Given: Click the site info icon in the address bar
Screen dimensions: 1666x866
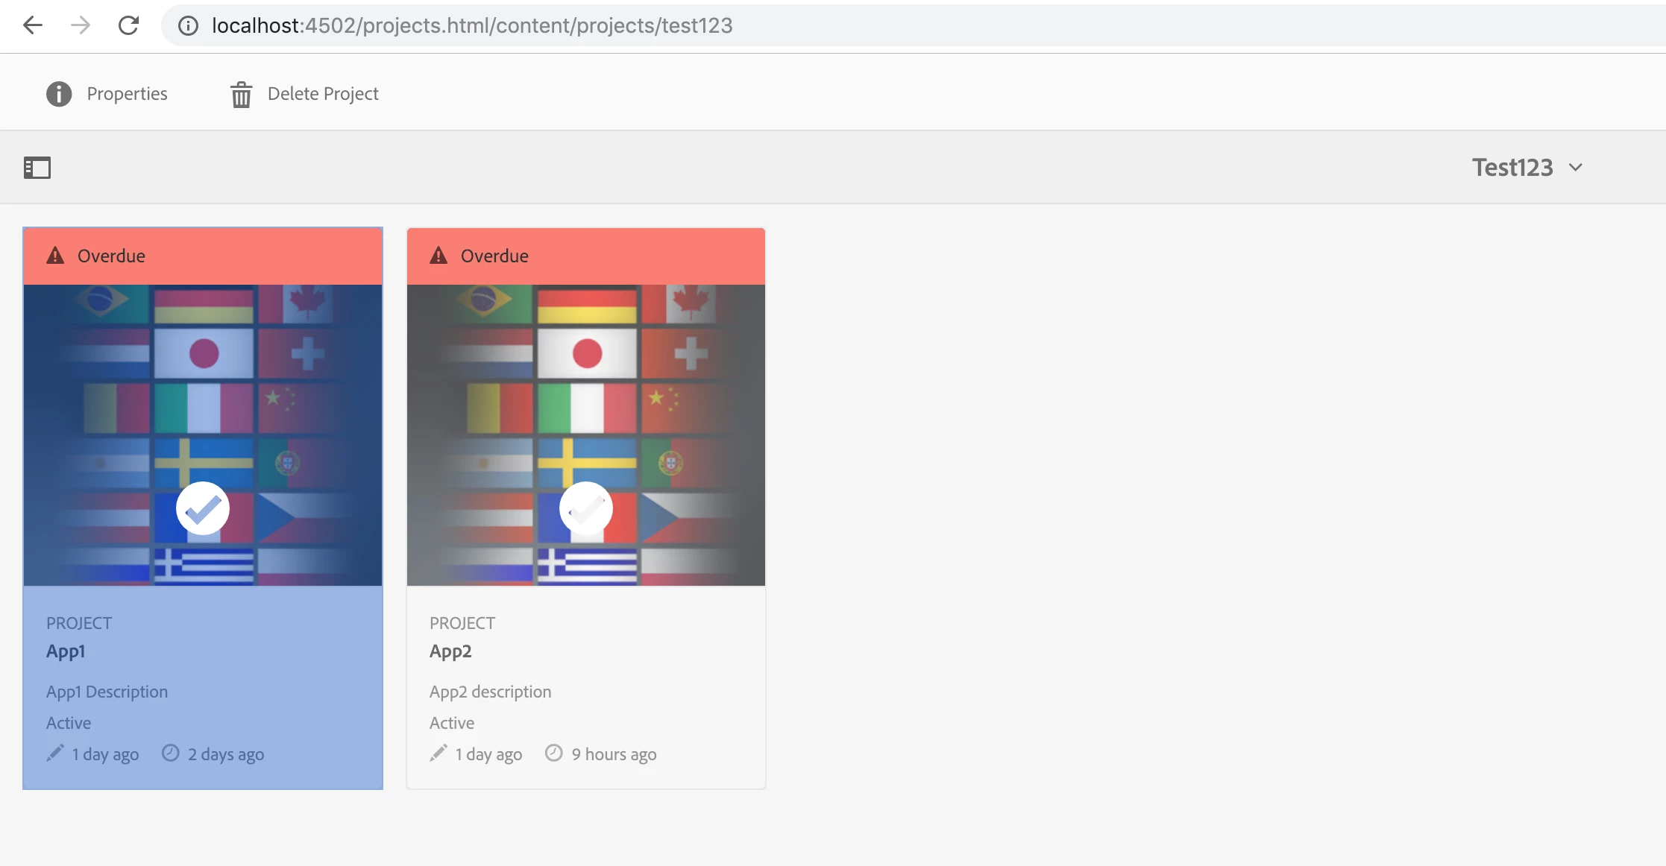Looking at the screenshot, I should 188,26.
